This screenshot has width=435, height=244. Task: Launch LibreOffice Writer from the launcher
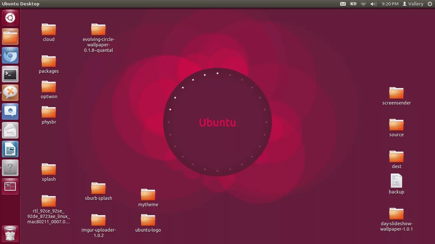[x=10, y=149]
